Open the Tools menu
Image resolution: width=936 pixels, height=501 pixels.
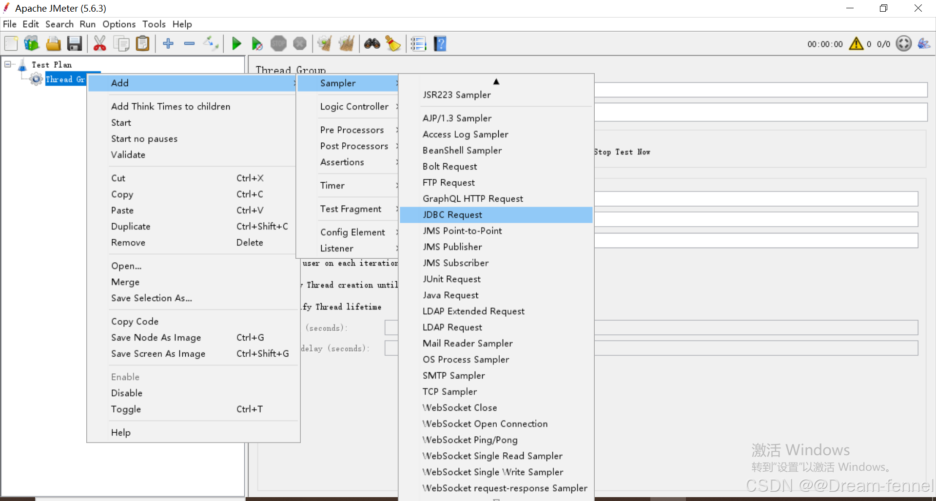click(x=154, y=24)
